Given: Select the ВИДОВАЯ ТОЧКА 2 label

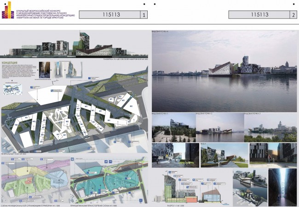Looking at the screenshot, I should (x=204, y=114).
